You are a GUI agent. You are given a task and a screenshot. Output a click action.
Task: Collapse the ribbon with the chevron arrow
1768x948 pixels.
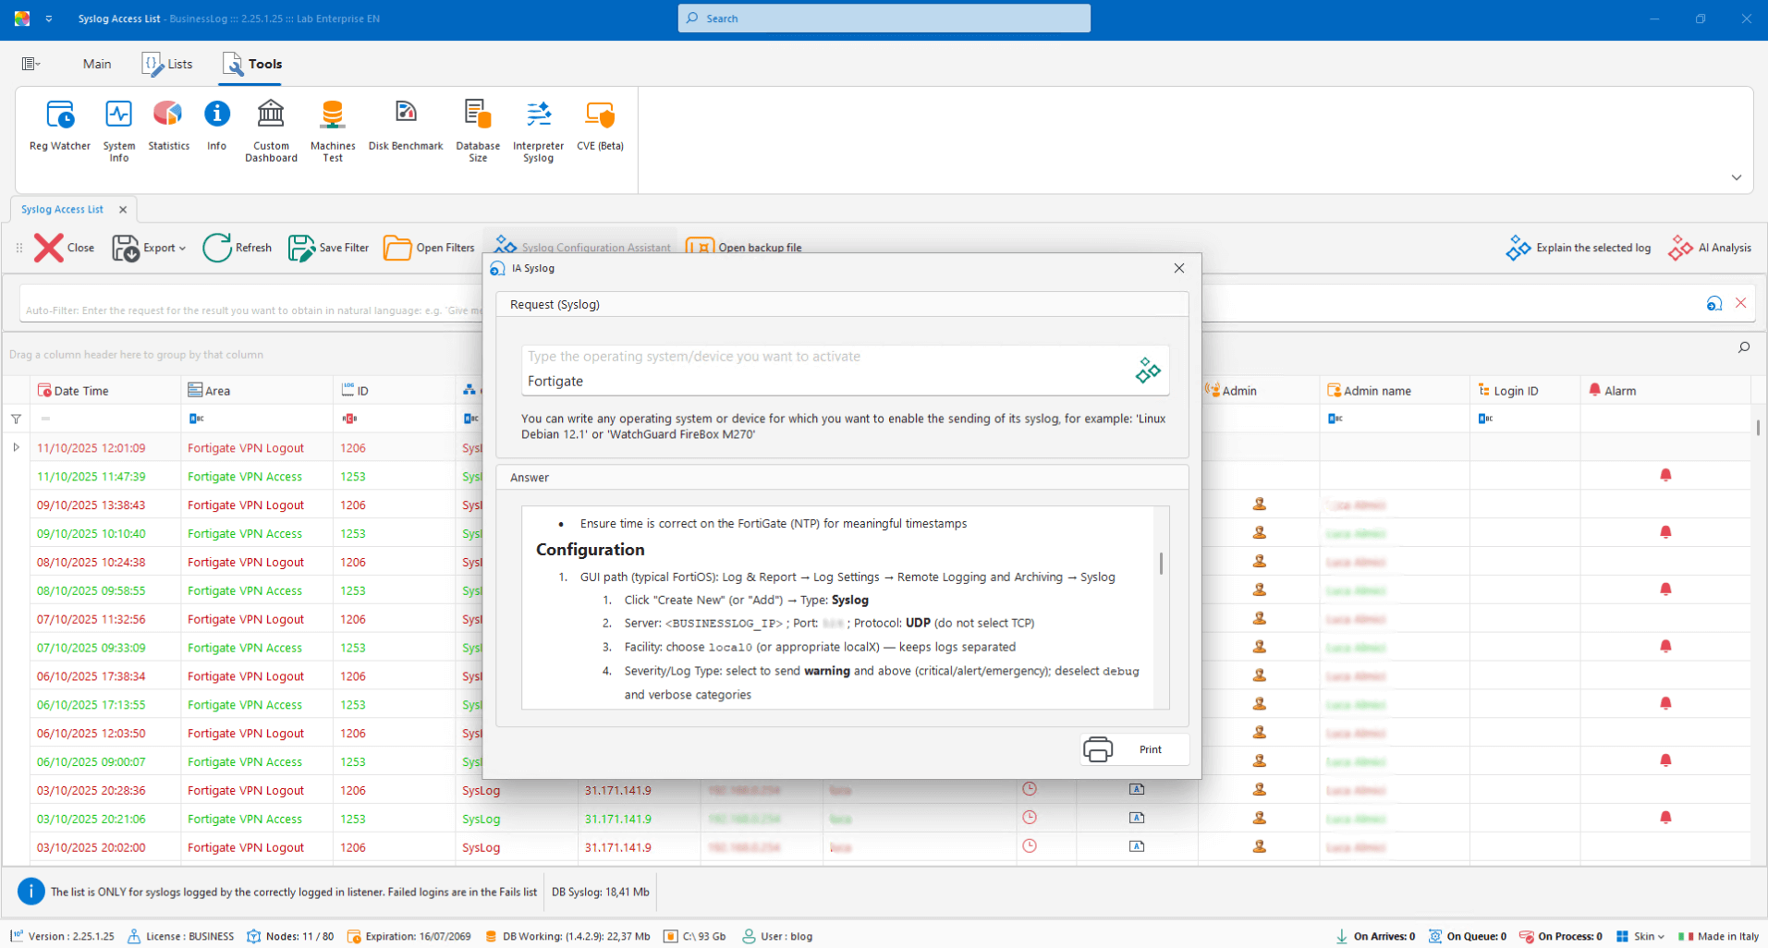coord(1736,177)
